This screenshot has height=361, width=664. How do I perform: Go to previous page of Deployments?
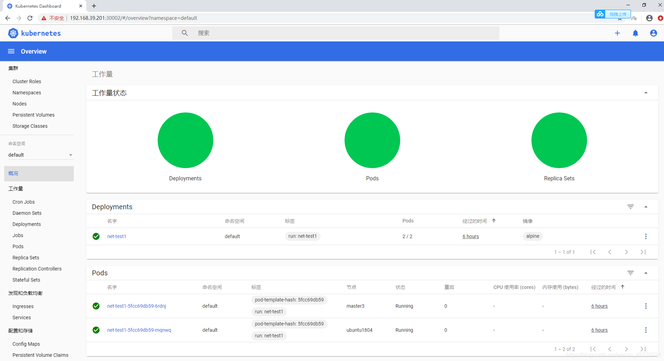pyautogui.click(x=610, y=252)
